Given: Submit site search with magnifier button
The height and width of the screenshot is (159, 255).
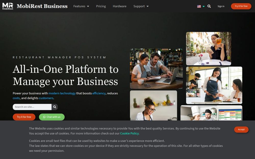Looking at the screenshot, I should [x=55, y=107].
